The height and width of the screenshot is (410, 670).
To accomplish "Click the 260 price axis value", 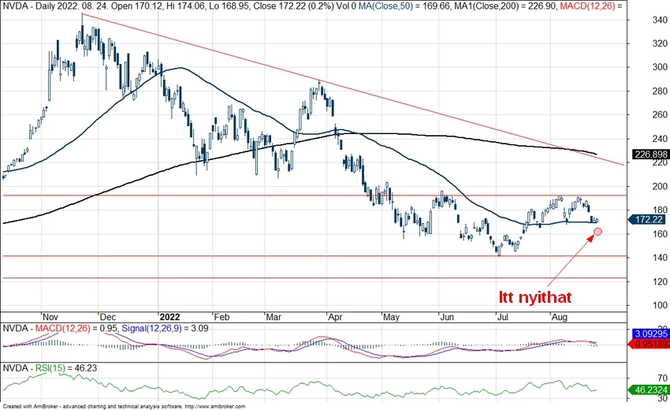I will tap(660, 114).
